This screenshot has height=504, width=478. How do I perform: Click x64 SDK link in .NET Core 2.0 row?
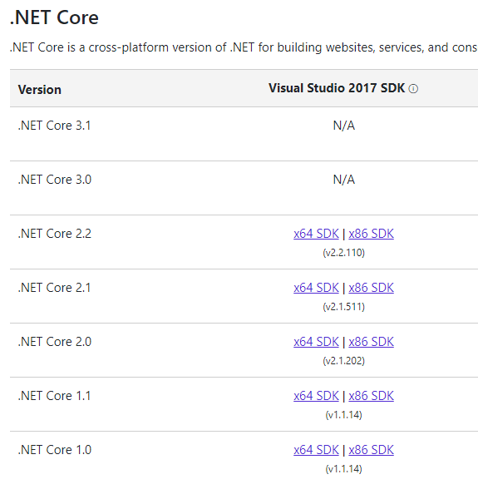coord(316,342)
